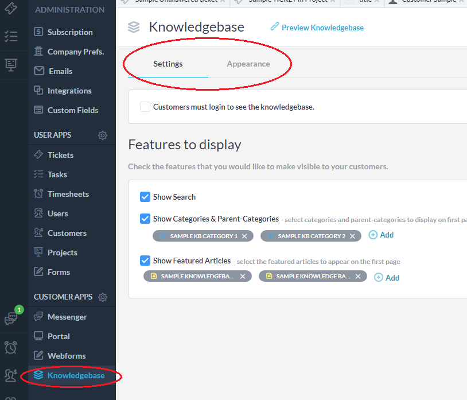Click the tasks checklist icon in left rail
The height and width of the screenshot is (400, 467).
[x=10, y=37]
